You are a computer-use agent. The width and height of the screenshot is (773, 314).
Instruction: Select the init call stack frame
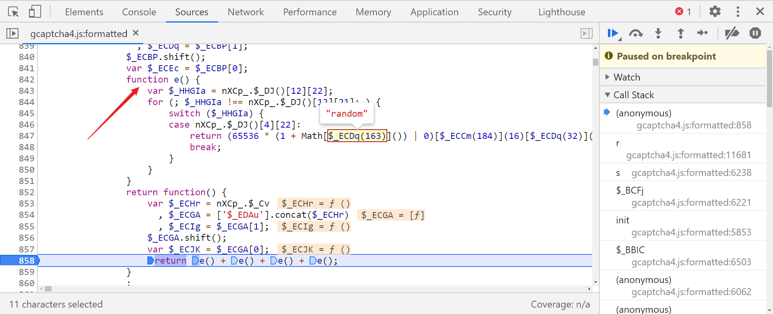point(622,220)
